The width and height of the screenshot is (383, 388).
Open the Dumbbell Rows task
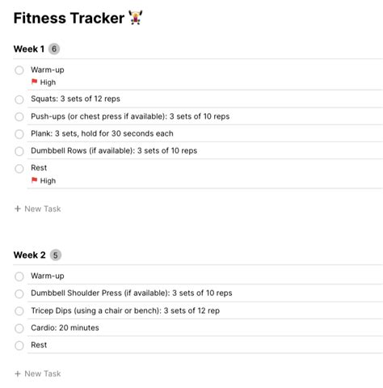point(114,150)
